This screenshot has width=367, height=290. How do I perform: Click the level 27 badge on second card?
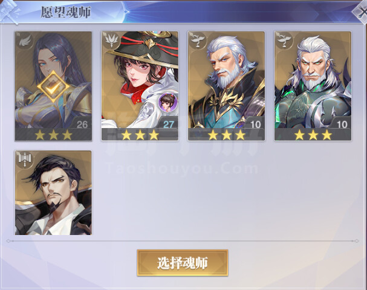[x=168, y=124]
